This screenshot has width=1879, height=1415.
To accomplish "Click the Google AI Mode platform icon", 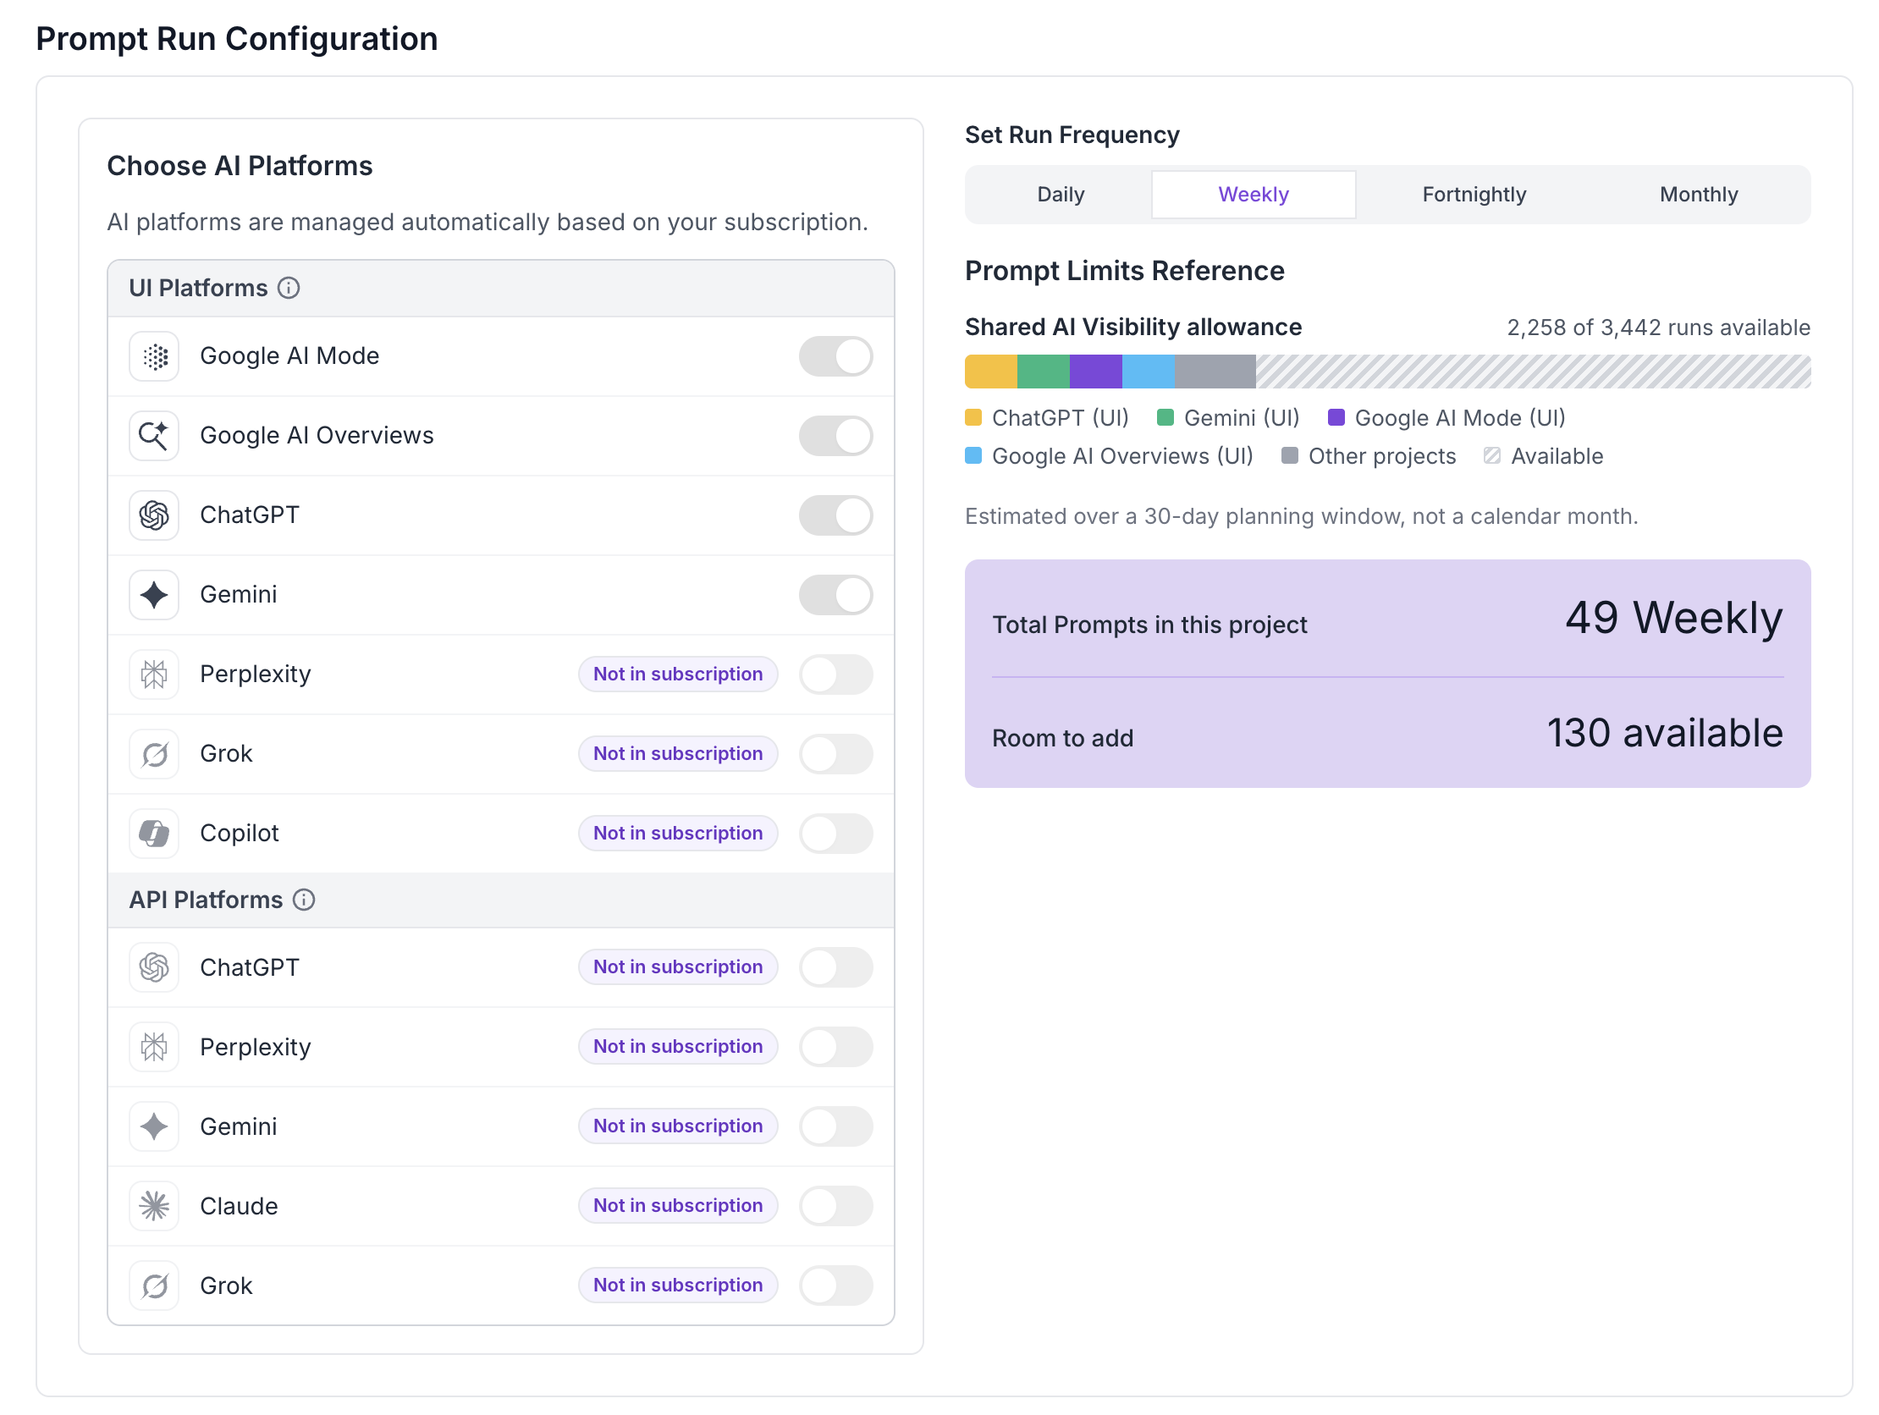I will (155, 356).
